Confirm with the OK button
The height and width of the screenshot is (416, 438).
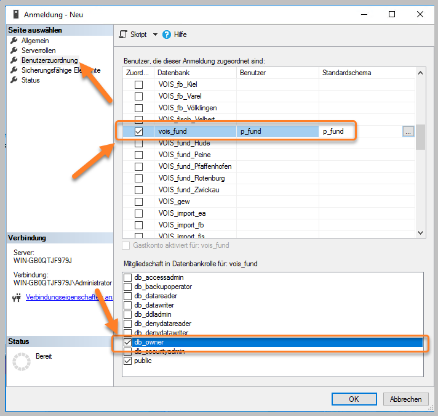[x=354, y=399]
